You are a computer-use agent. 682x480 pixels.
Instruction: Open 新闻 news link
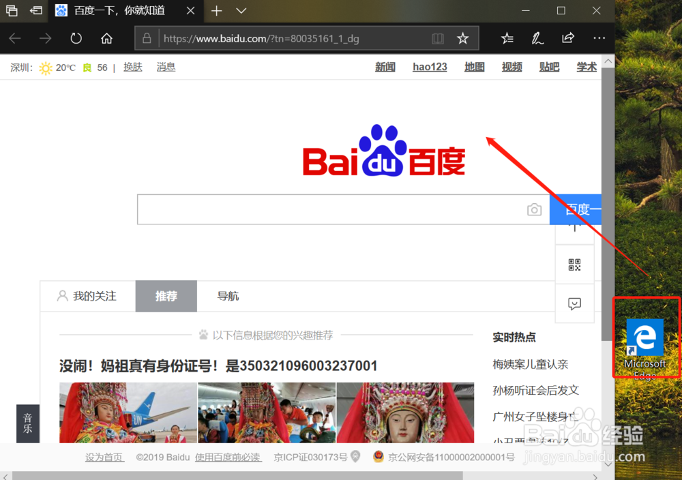[385, 67]
